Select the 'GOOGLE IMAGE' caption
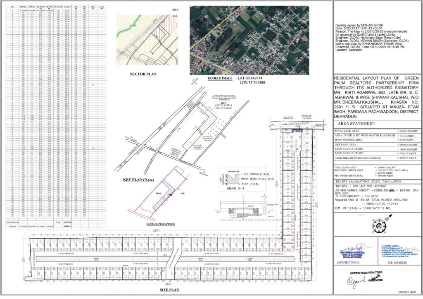This screenshot has width=423, height=299. coord(220,78)
